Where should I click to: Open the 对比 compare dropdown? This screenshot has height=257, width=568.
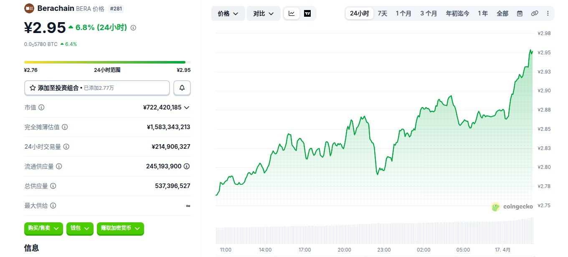point(264,13)
